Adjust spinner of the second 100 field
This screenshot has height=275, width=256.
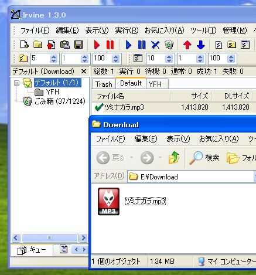click(x=231, y=59)
